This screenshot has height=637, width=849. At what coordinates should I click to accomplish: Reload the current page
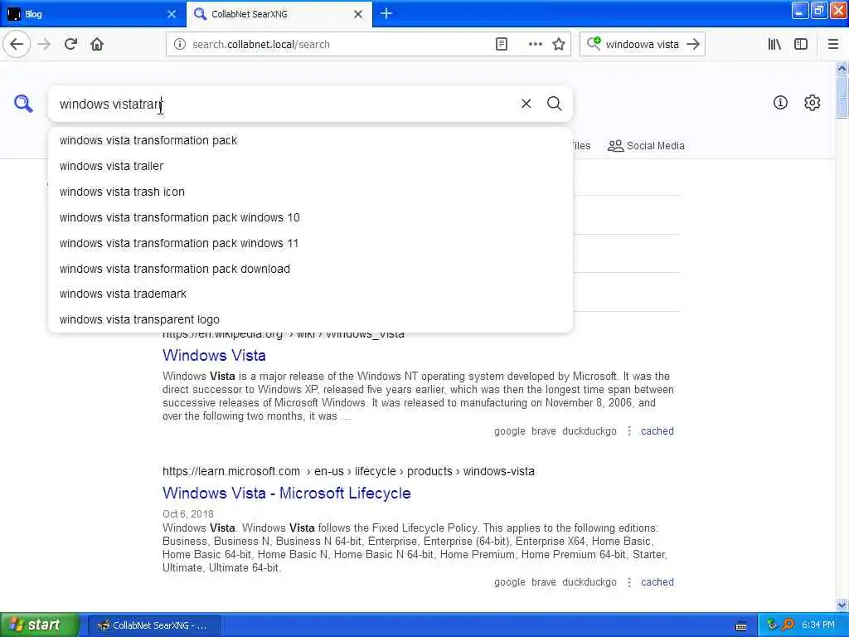[x=70, y=45]
